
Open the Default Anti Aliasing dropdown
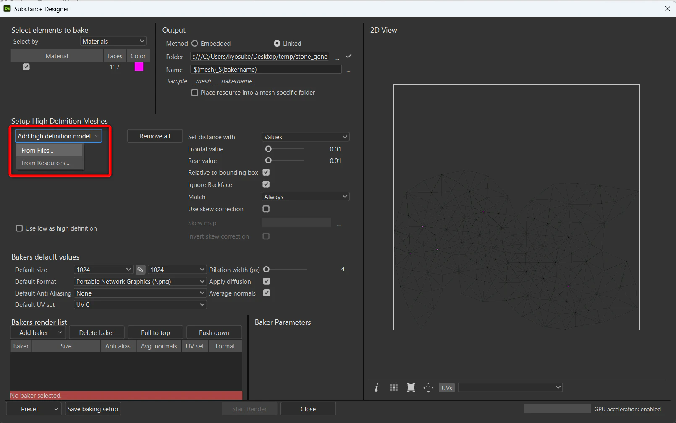pyautogui.click(x=140, y=293)
